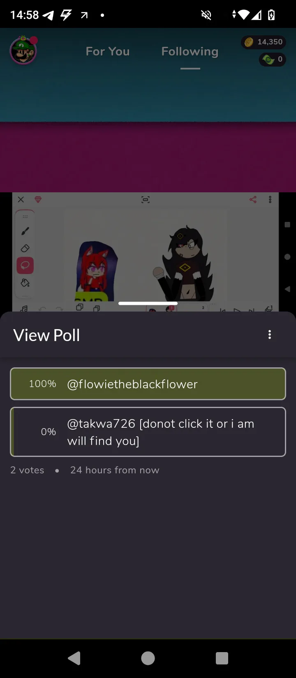Tap the 2 votes count text

pos(27,470)
